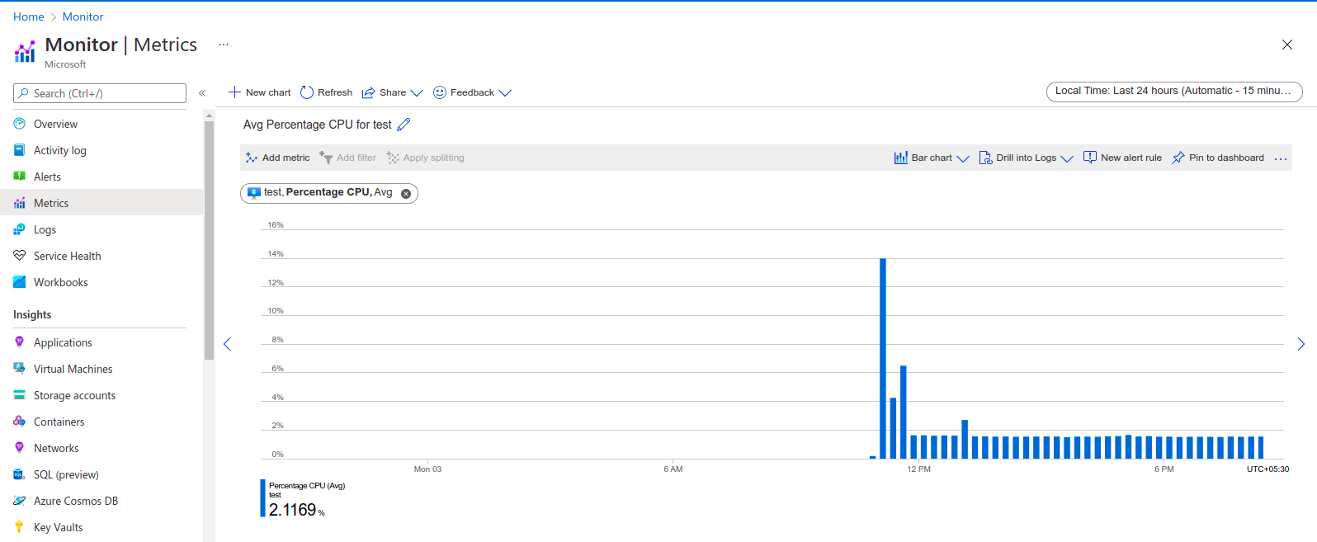The image size is (1317, 542).
Task: Click the Add metric sparkle icon
Action: [x=252, y=158]
